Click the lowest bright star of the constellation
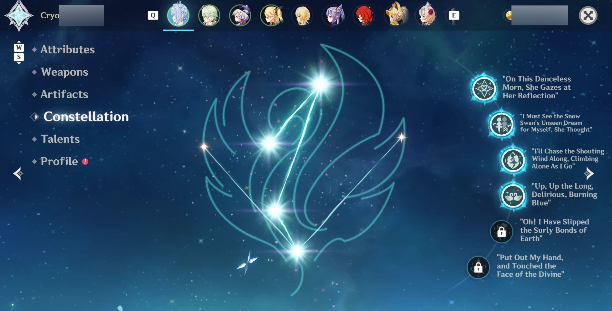 tap(297, 251)
